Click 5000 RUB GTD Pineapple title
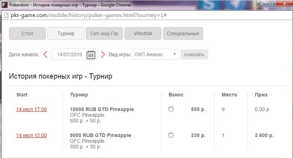The height and width of the screenshot is (158, 293). (100, 135)
